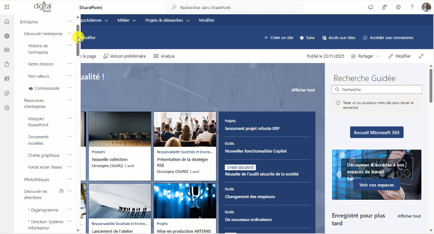Click Analyse in page toolbar
Screen dimensions: 434x234
164,56
